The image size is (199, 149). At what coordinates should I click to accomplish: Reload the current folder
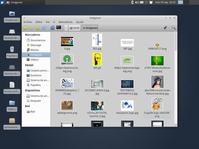pos(44,28)
